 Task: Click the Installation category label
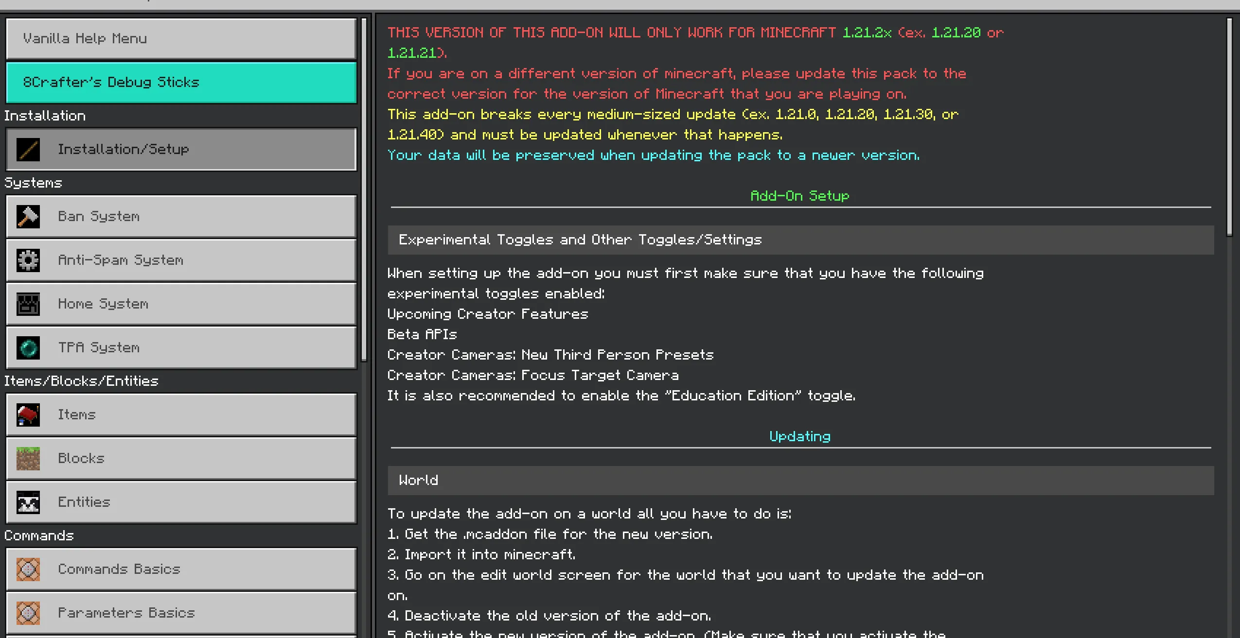tap(45, 116)
